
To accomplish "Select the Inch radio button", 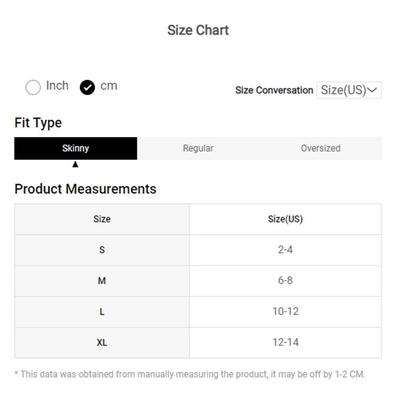I will coord(33,87).
